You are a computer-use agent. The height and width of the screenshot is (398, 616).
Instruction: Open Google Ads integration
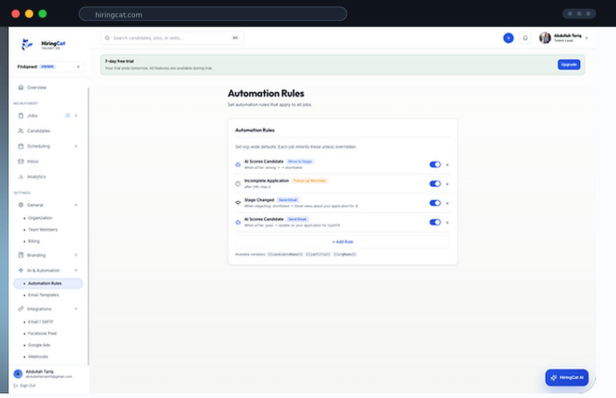click(38, 345)
